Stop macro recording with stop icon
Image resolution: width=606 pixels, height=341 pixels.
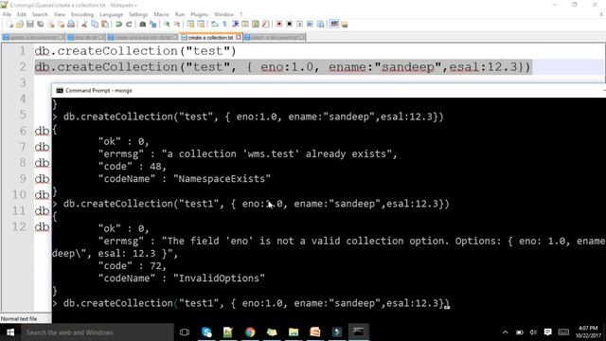pos(289,24)
